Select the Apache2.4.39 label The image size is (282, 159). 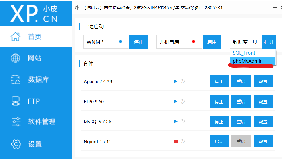coord(98,81)
